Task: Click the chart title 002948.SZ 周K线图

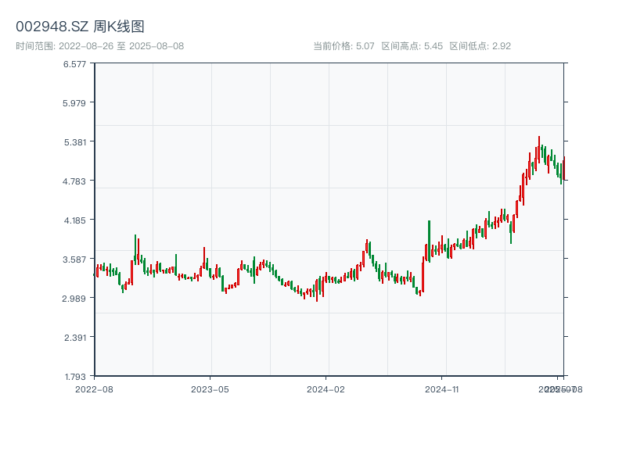Action: pyautogui.click(x=80, y=27)
